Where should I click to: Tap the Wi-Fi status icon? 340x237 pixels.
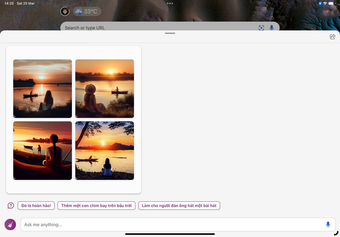coord(325,3)
